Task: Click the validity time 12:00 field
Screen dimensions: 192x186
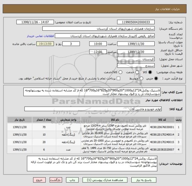Action: 98,52
